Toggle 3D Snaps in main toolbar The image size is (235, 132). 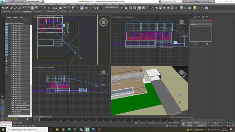coord(86,8)
